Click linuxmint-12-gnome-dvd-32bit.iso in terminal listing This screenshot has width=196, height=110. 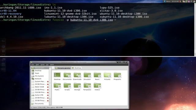coord(70,14)
